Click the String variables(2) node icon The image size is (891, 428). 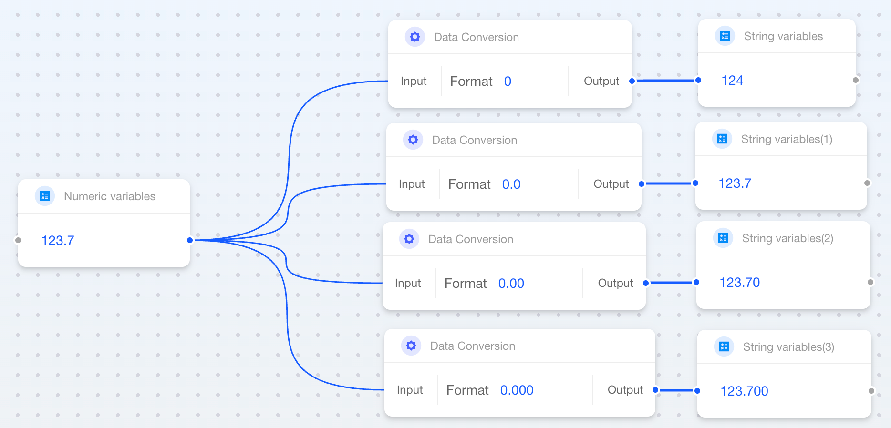723,238
